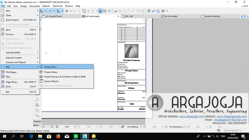This screenshot has width=249, height=140.
Task: Open the Design menu
Action: click(x=24, y=6)
